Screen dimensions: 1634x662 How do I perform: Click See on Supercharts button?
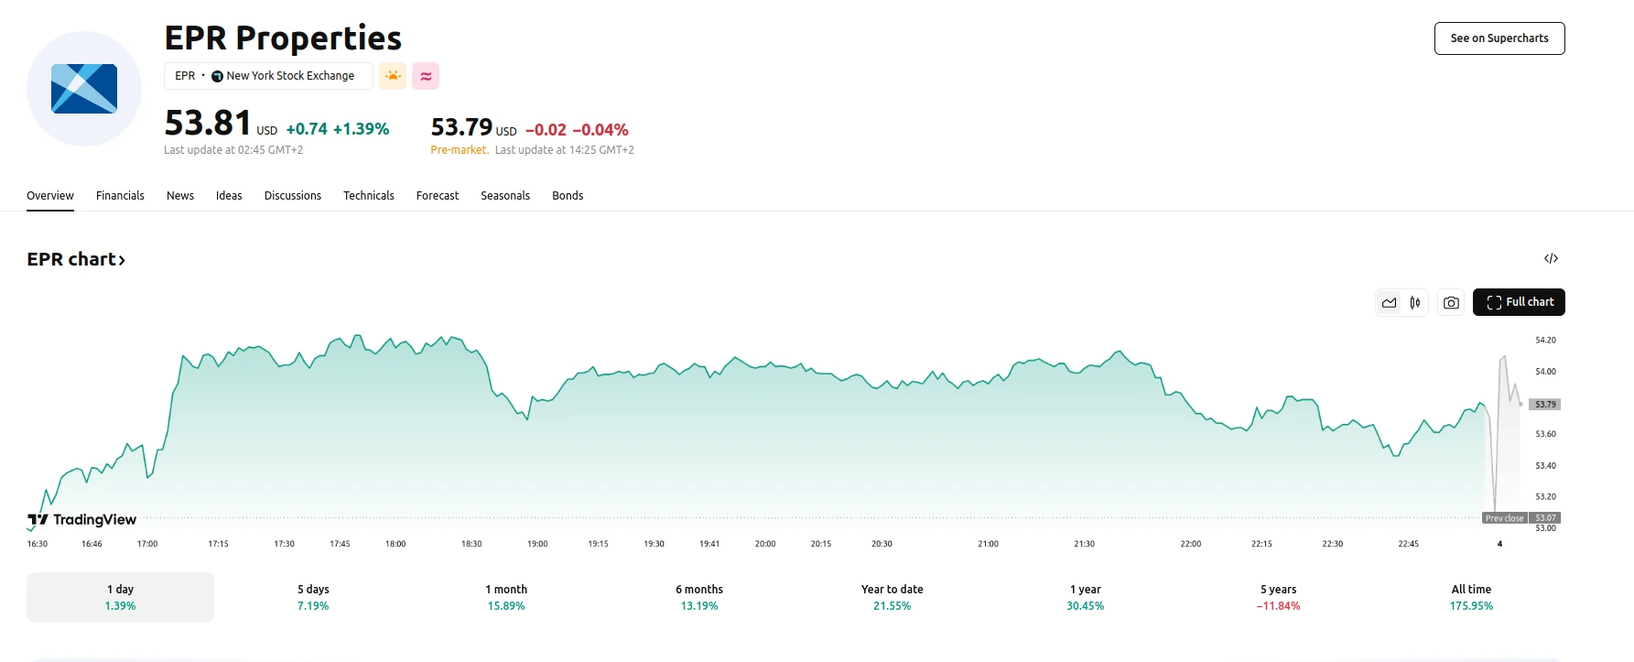1499,38
